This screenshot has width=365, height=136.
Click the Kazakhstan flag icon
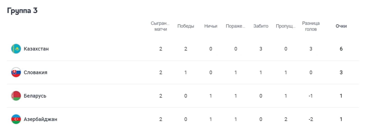pos(16,49)
